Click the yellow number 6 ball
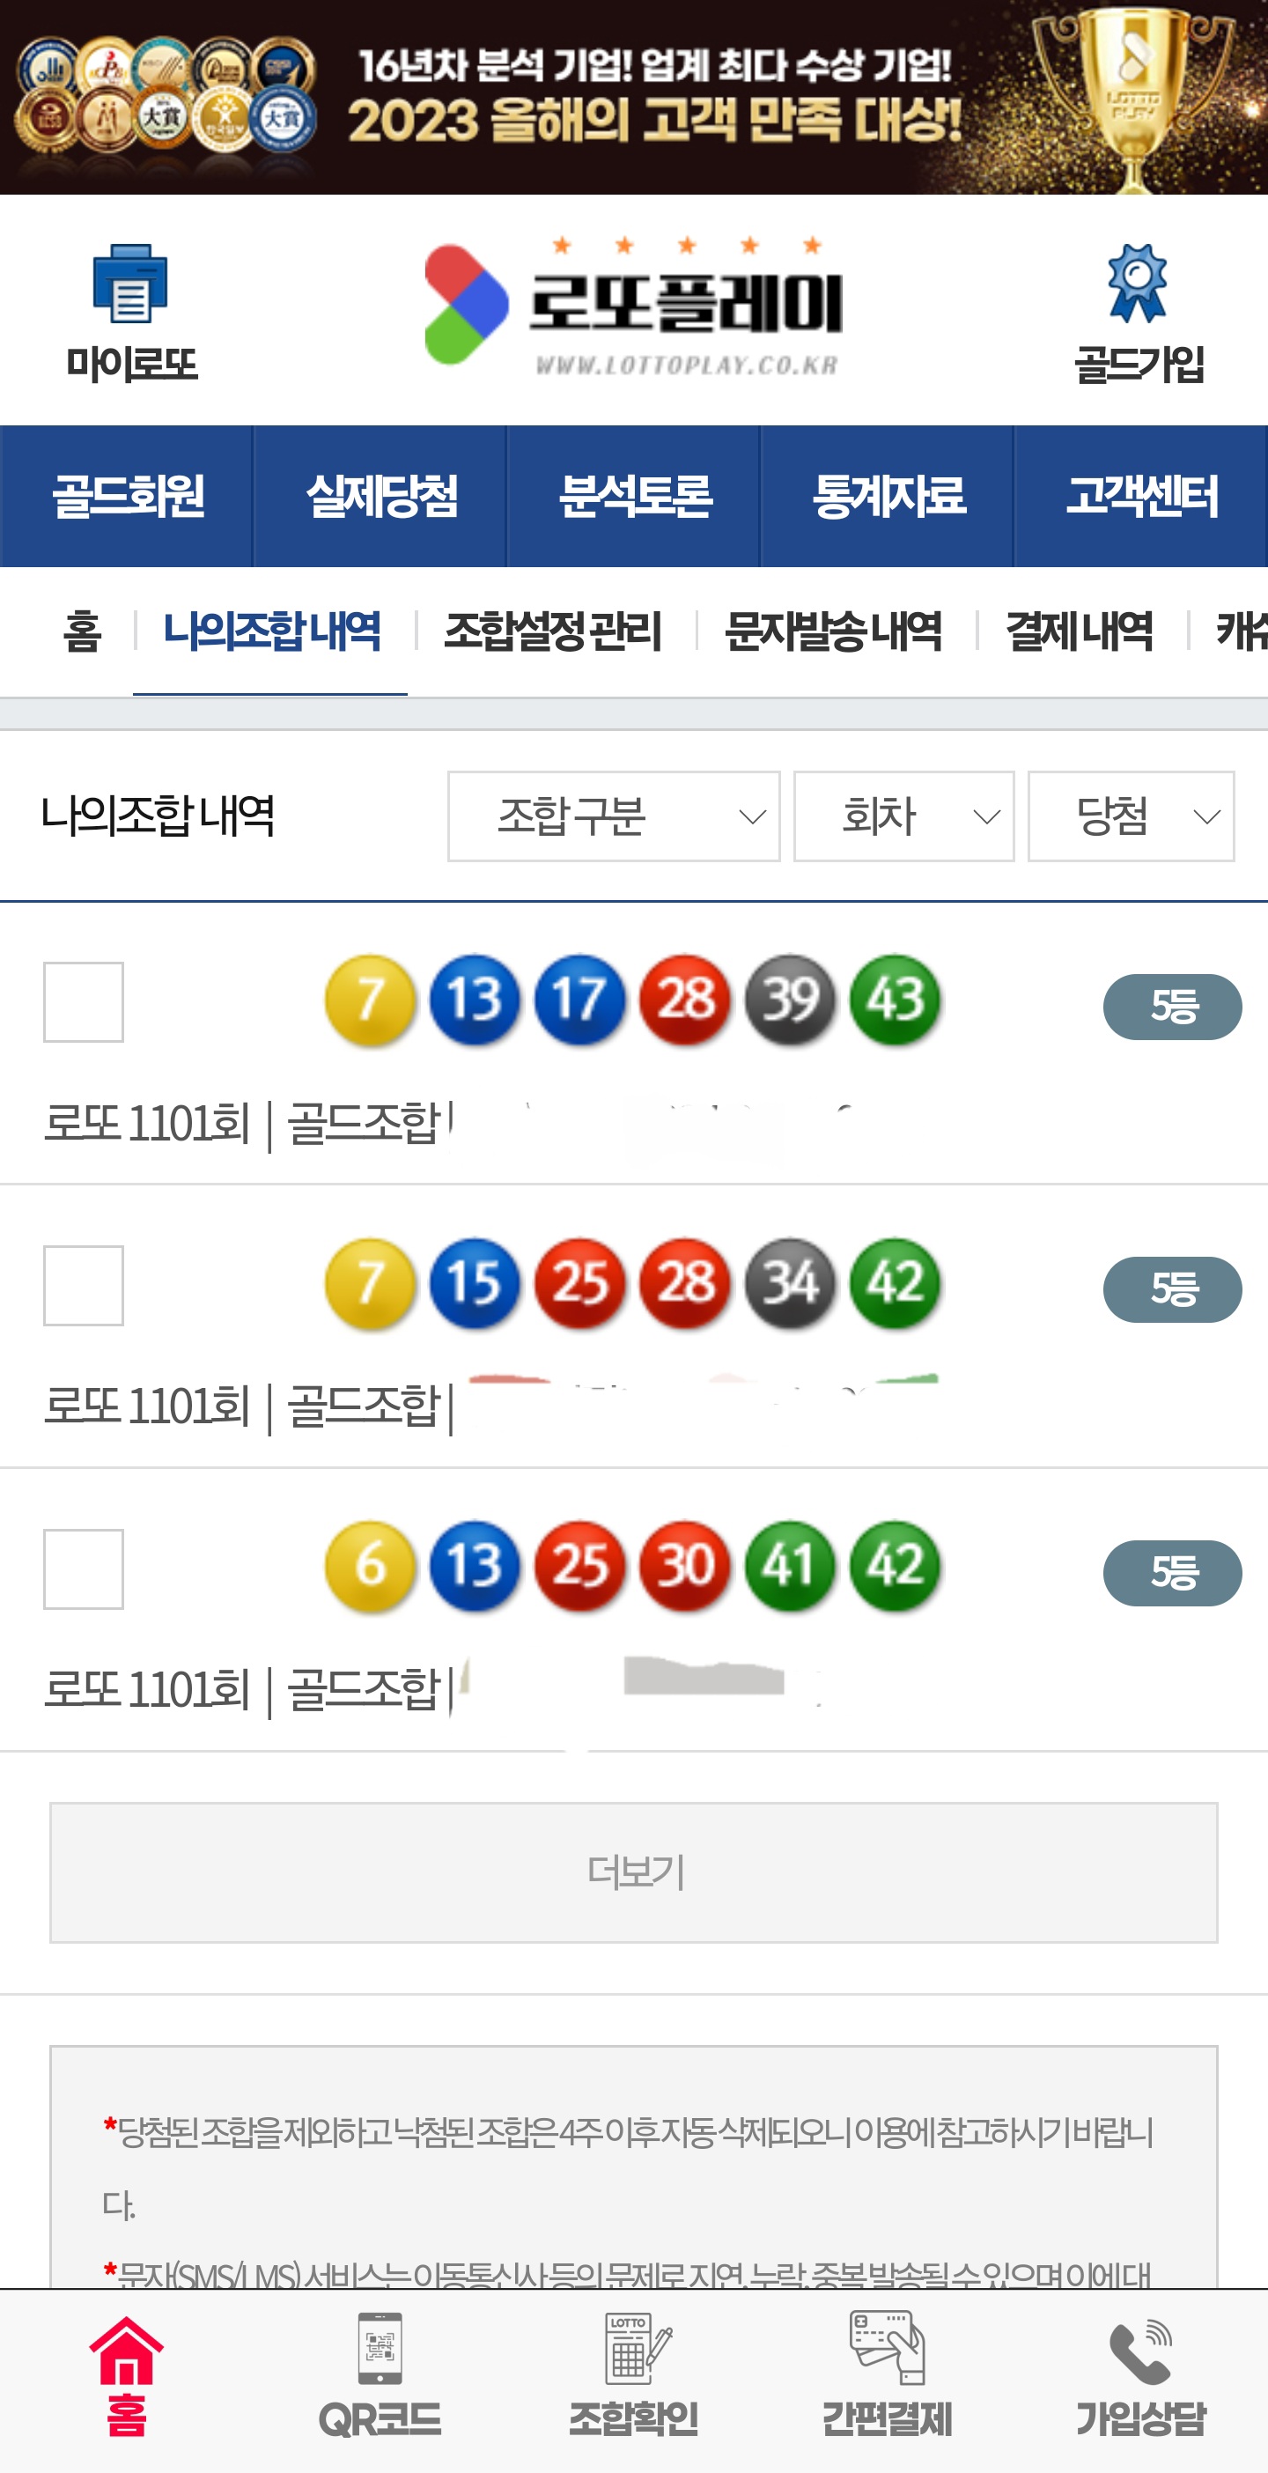Image resolution: width=1268 pixels, height=2473 pixels. click(371, 1566)
